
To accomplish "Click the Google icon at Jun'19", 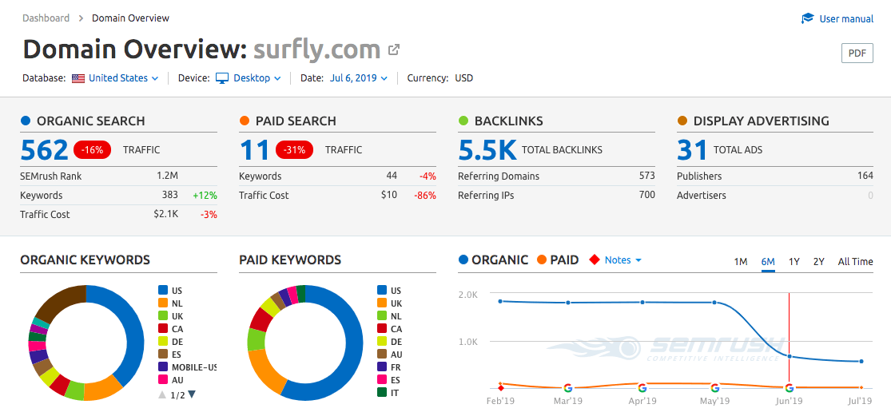I will pyautogui.click(x=789, y=388).
